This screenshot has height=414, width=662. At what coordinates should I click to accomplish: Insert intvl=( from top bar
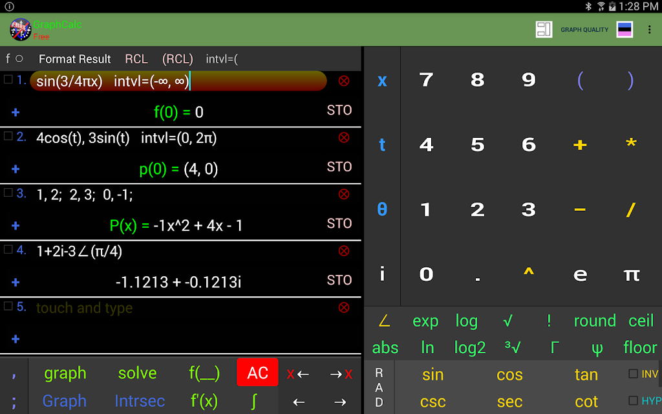pyautogui.click(x=222, y=59)
